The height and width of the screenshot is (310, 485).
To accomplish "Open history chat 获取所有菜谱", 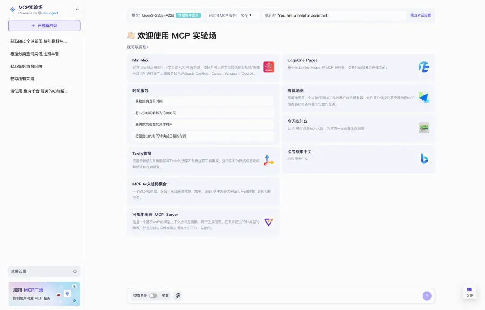I will (x=22, y=79).
